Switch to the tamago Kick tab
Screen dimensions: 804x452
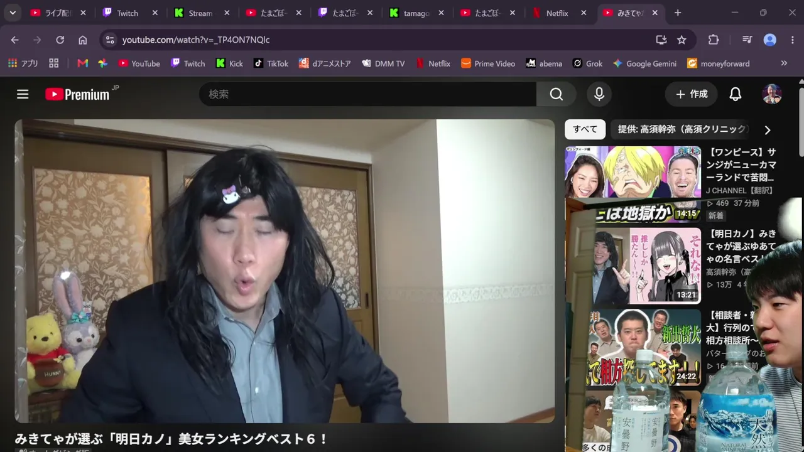pyautogui.click(x=417, y=13)
